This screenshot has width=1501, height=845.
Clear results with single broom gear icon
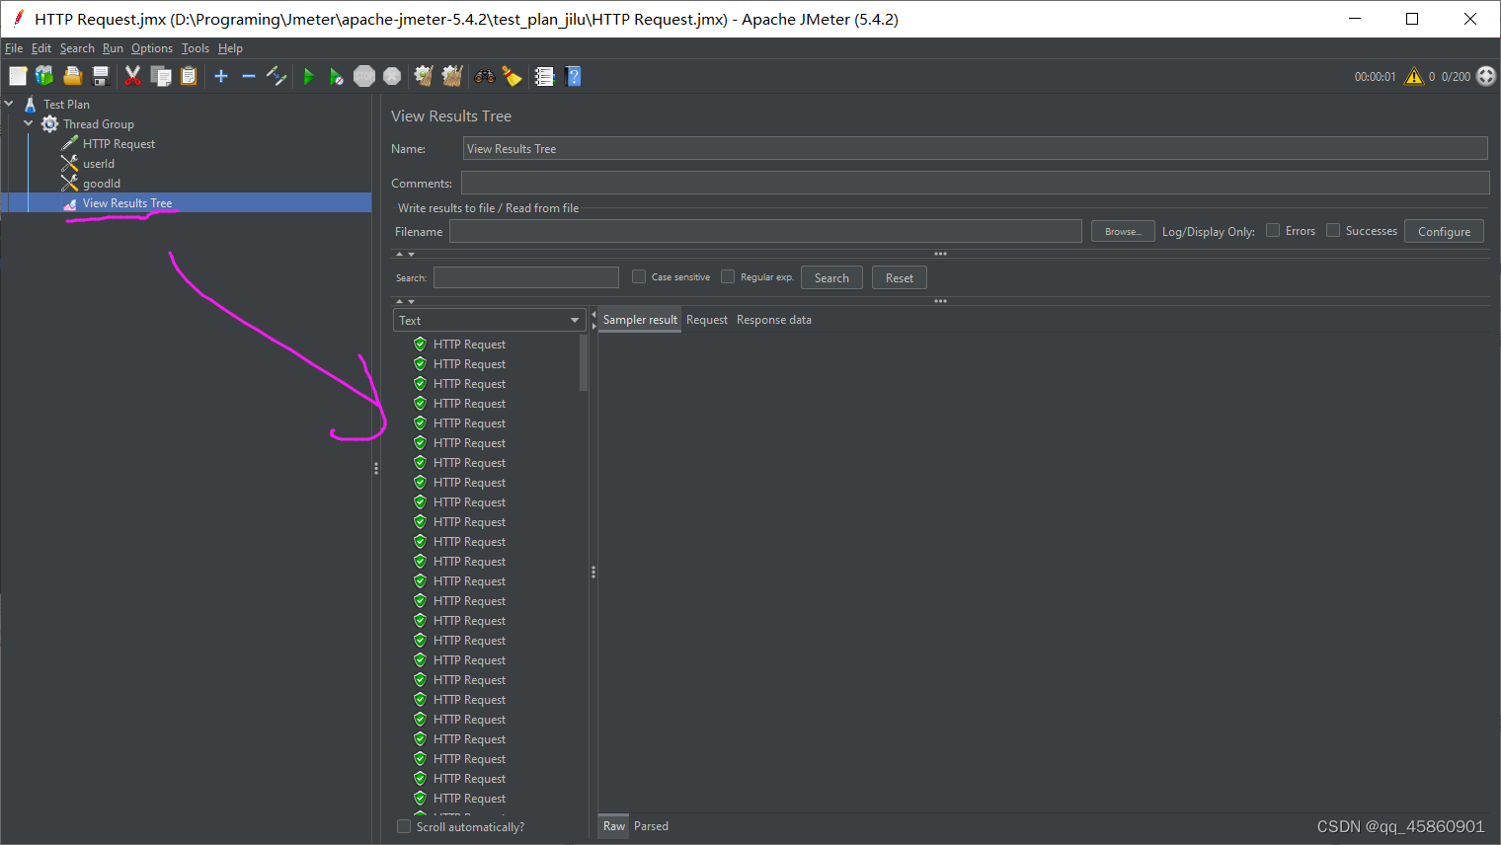pos(424,76)
